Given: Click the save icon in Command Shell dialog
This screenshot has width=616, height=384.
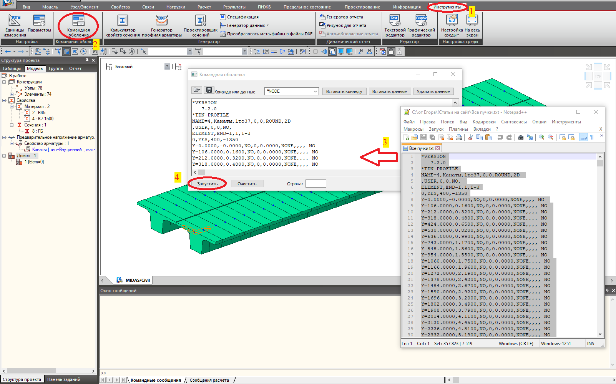Looking at the screenshot, I should pos(209,90).
